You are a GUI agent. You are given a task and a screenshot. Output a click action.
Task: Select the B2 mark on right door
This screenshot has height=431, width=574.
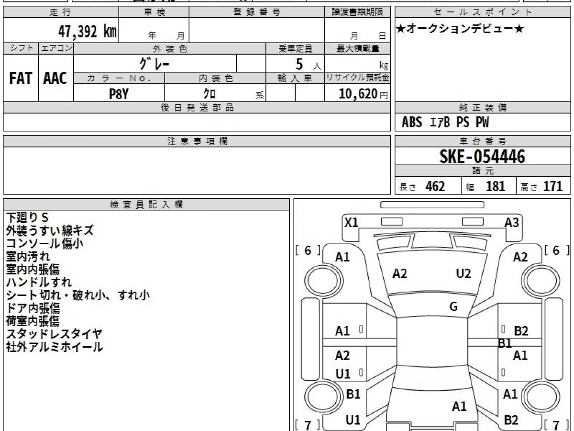coord(521,330)
